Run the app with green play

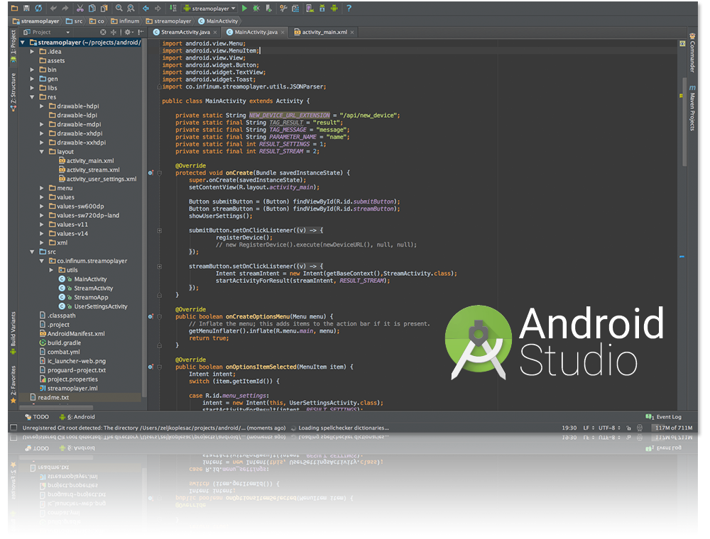pos(244,8)
